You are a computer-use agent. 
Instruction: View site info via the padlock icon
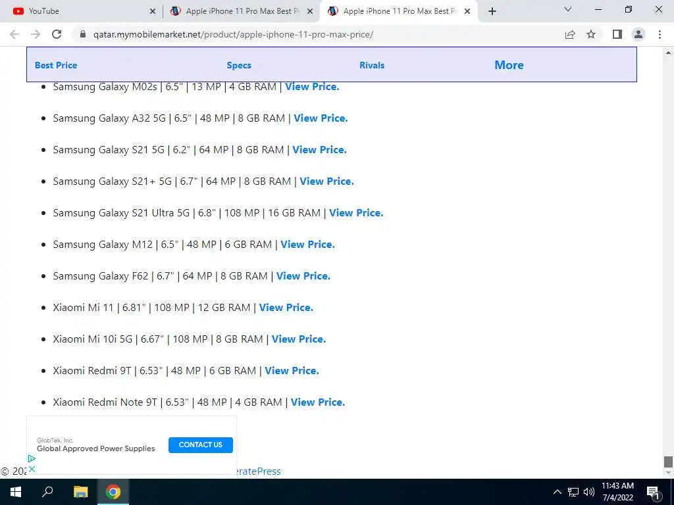click(x=84, y=34)
